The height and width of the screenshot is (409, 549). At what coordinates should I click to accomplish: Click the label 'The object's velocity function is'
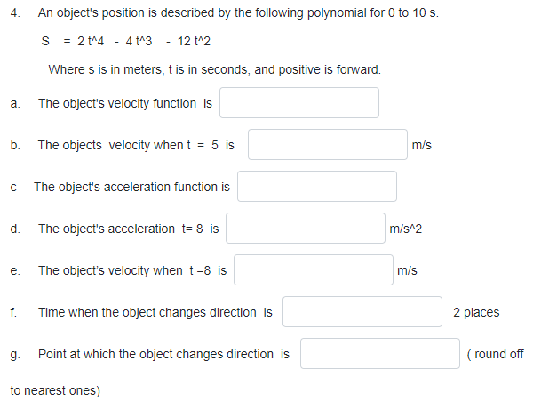pyautogui.click(x=125, y=103)
